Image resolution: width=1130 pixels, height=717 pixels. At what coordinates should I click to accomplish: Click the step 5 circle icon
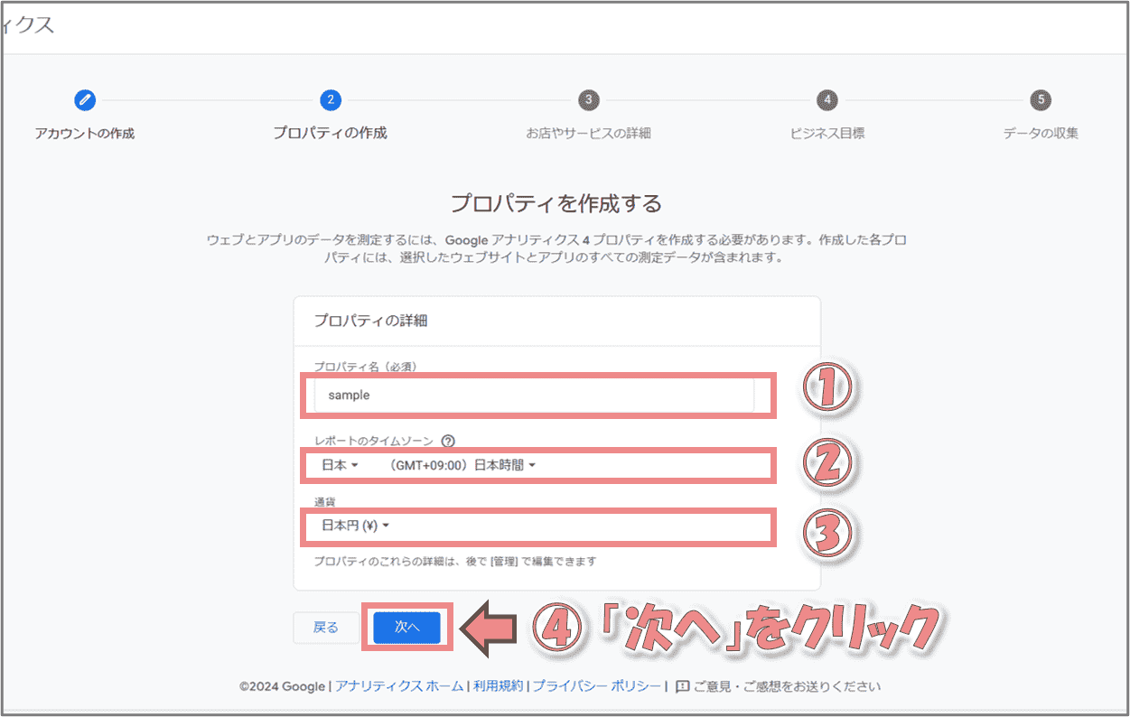pos(1041,99)
